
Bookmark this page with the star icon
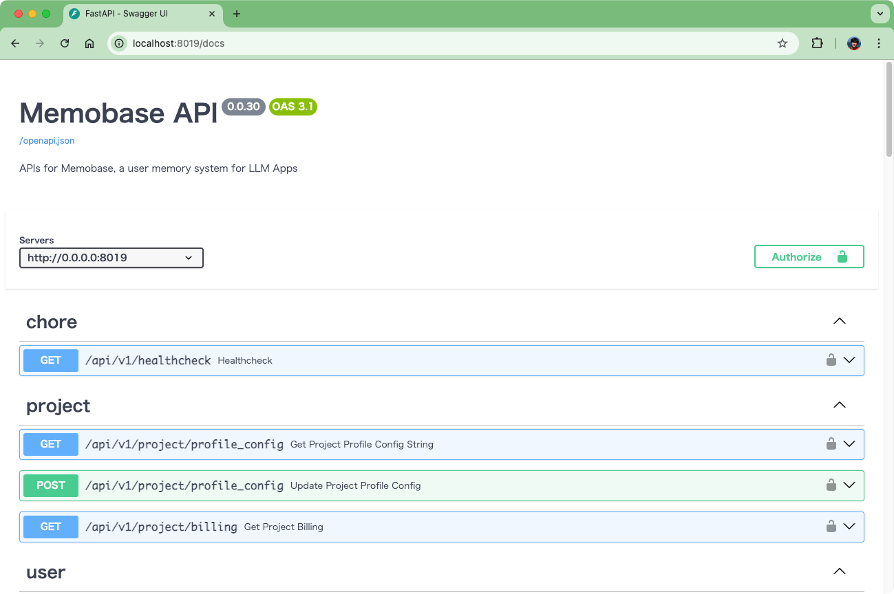783,43
